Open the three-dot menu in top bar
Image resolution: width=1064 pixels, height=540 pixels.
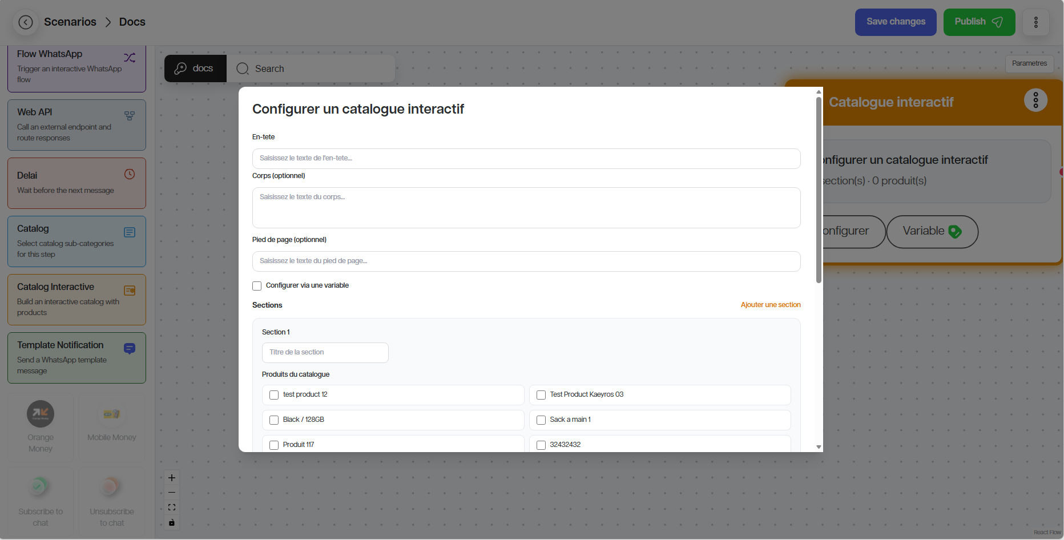1035,22
